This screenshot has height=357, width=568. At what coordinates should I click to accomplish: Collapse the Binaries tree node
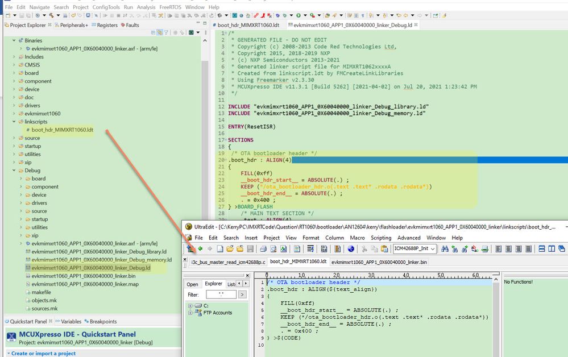click(14, 40)
